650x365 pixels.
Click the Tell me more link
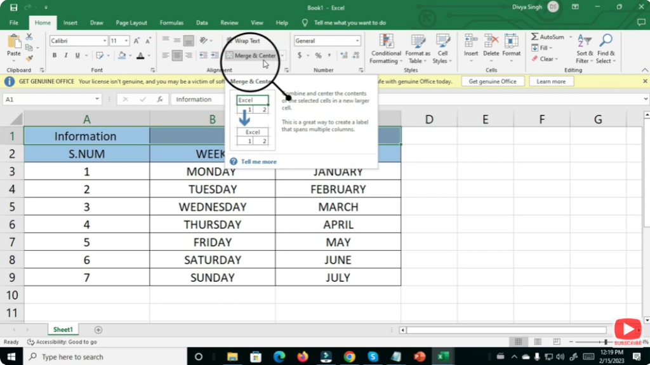pyautogui.click(x=258, y=162)
